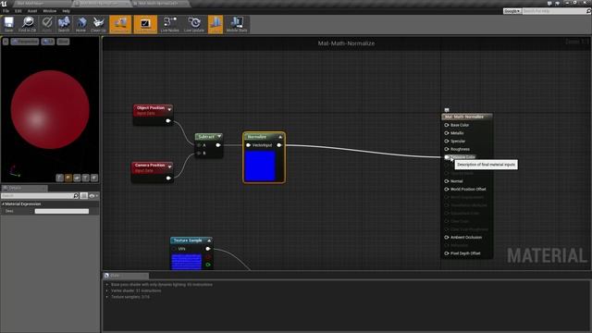Screen dimensions: 592x333
Task: Collapse the Texture Sample preview arrow
Action: coord(209,240)
